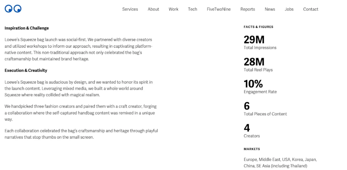
Task: Click the 29M figure
Action: click(254, 40)
